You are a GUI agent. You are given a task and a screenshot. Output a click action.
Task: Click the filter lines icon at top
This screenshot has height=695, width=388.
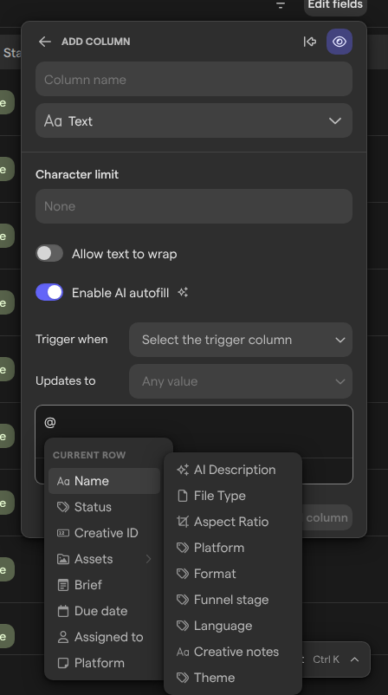click(281, 5)
